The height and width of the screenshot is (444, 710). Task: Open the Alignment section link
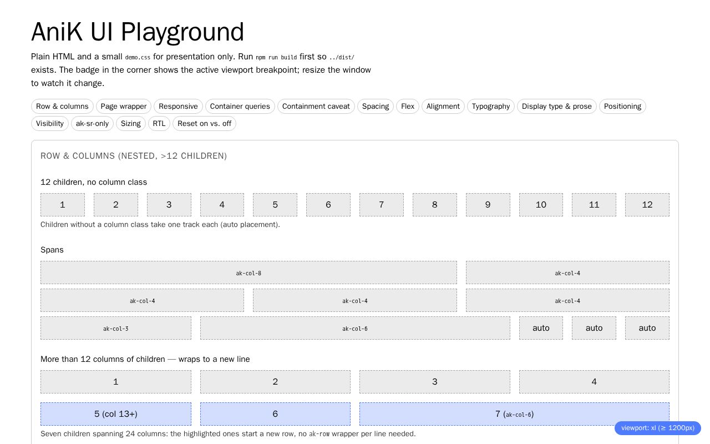point(443,107)
